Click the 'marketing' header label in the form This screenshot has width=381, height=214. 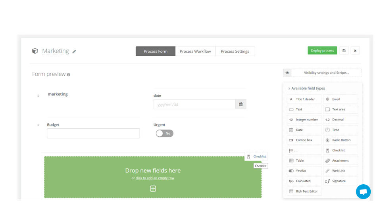pos(58,94)
